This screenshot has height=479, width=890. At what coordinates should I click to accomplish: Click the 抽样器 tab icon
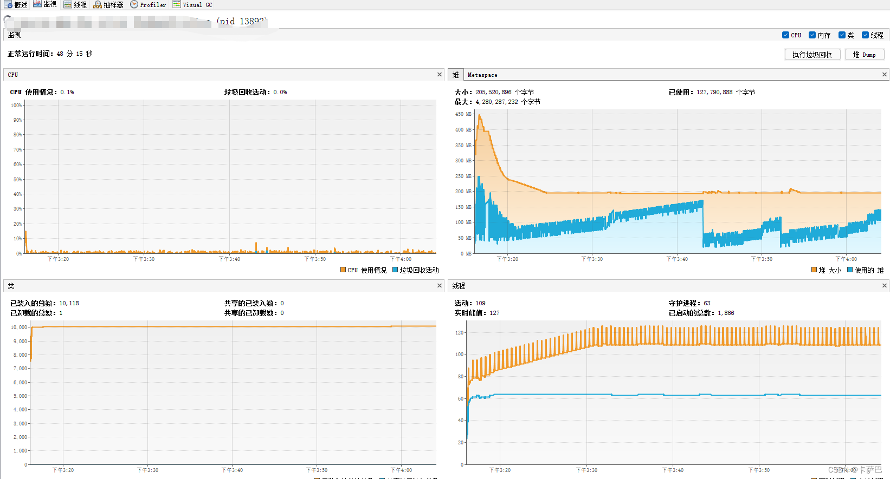click(x=98, y=5)
